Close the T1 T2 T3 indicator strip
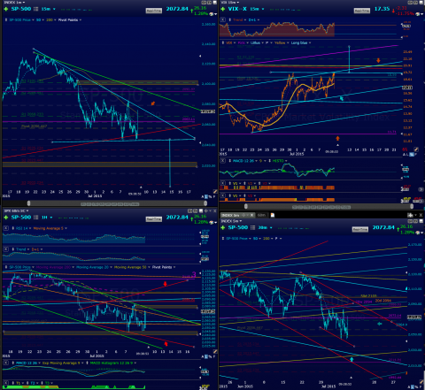This screenshot has width=425, height=390. [6, 383]
